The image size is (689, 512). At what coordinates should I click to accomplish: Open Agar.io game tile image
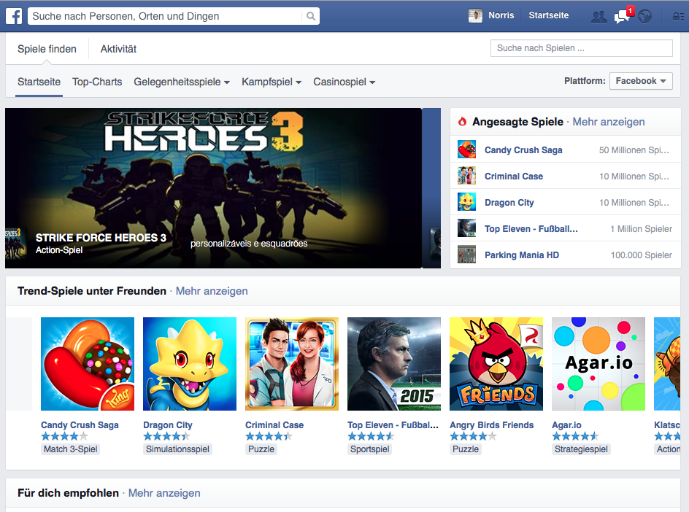(x=598, y=364)
